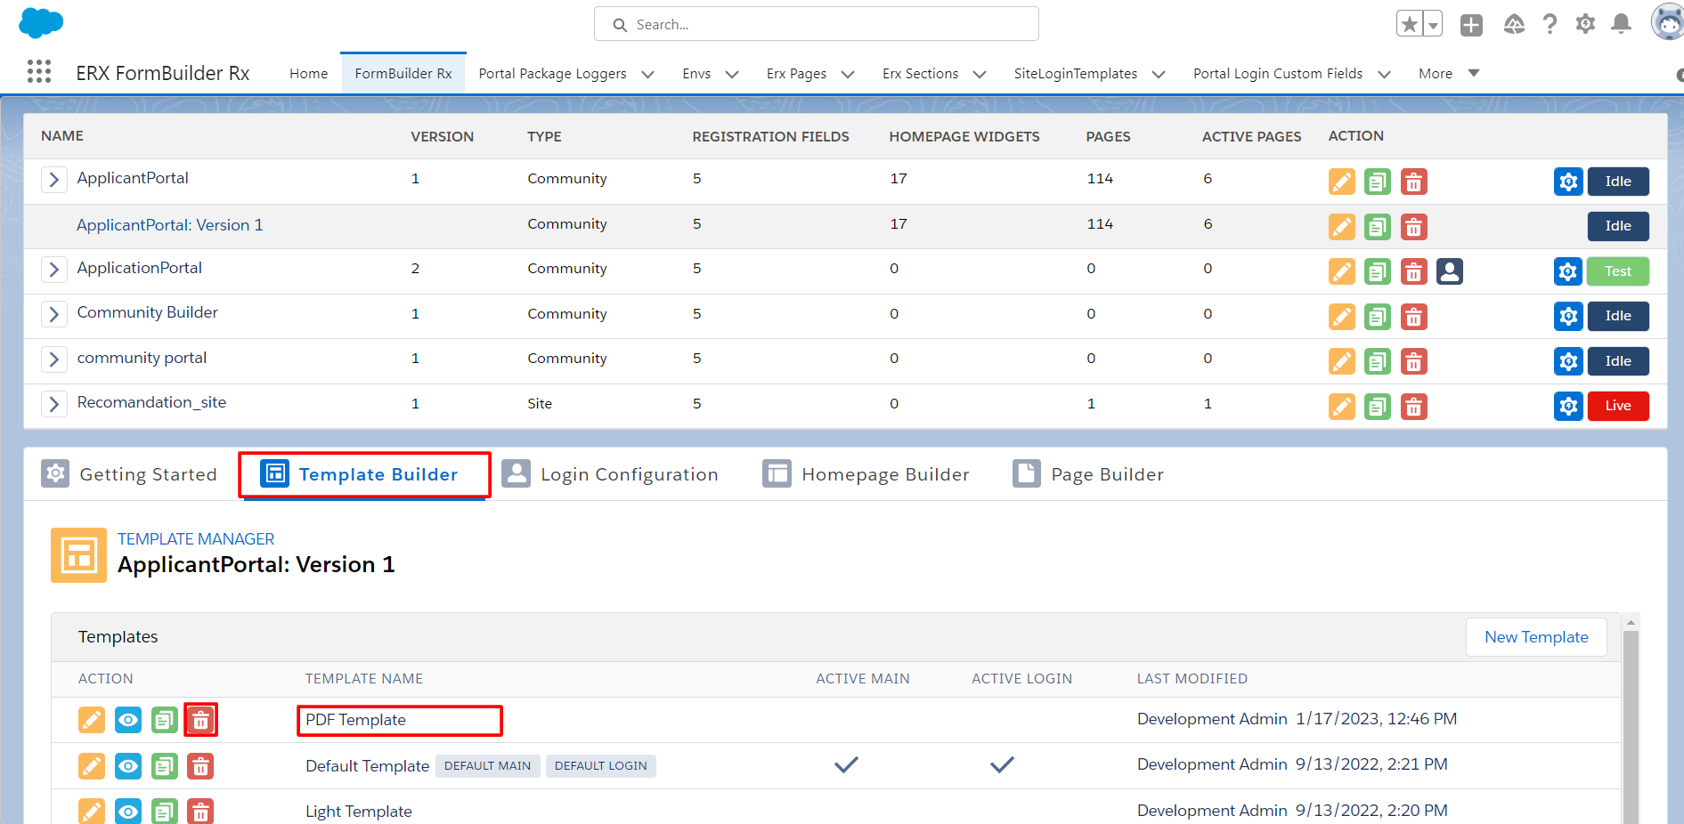1684x824 pixels.
Task: Edit the Default Template with pencil icon
Action: [x=92, y=766]
